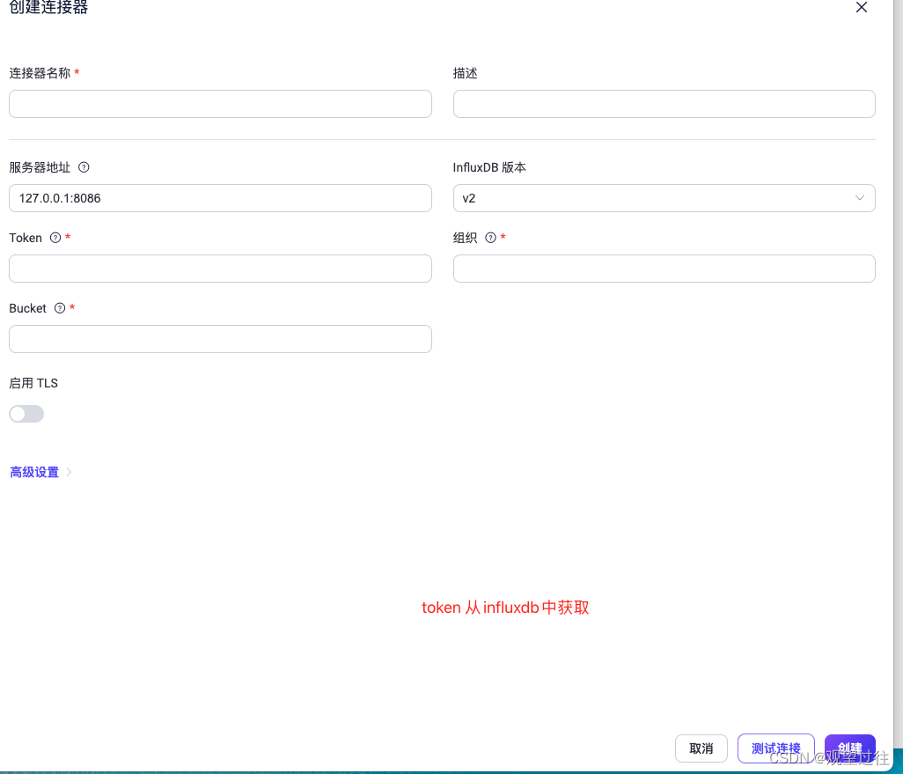This screenshot has height=774, width=903.
Task: Focus the Token input field
Action: pos(220,269)
